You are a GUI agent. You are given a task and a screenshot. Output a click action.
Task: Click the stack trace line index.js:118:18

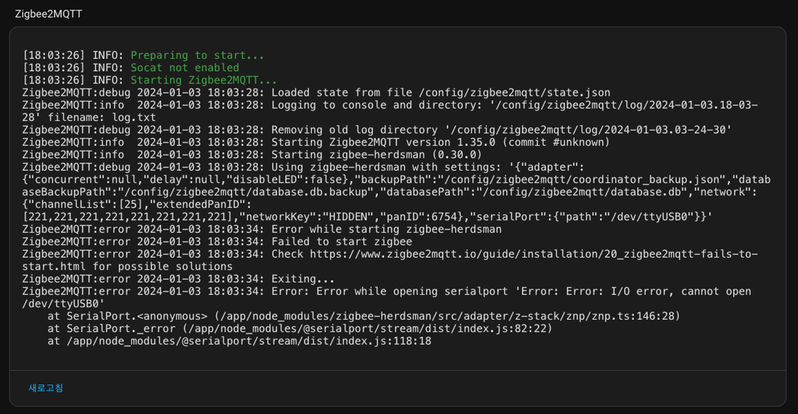(x=239, y=341)
